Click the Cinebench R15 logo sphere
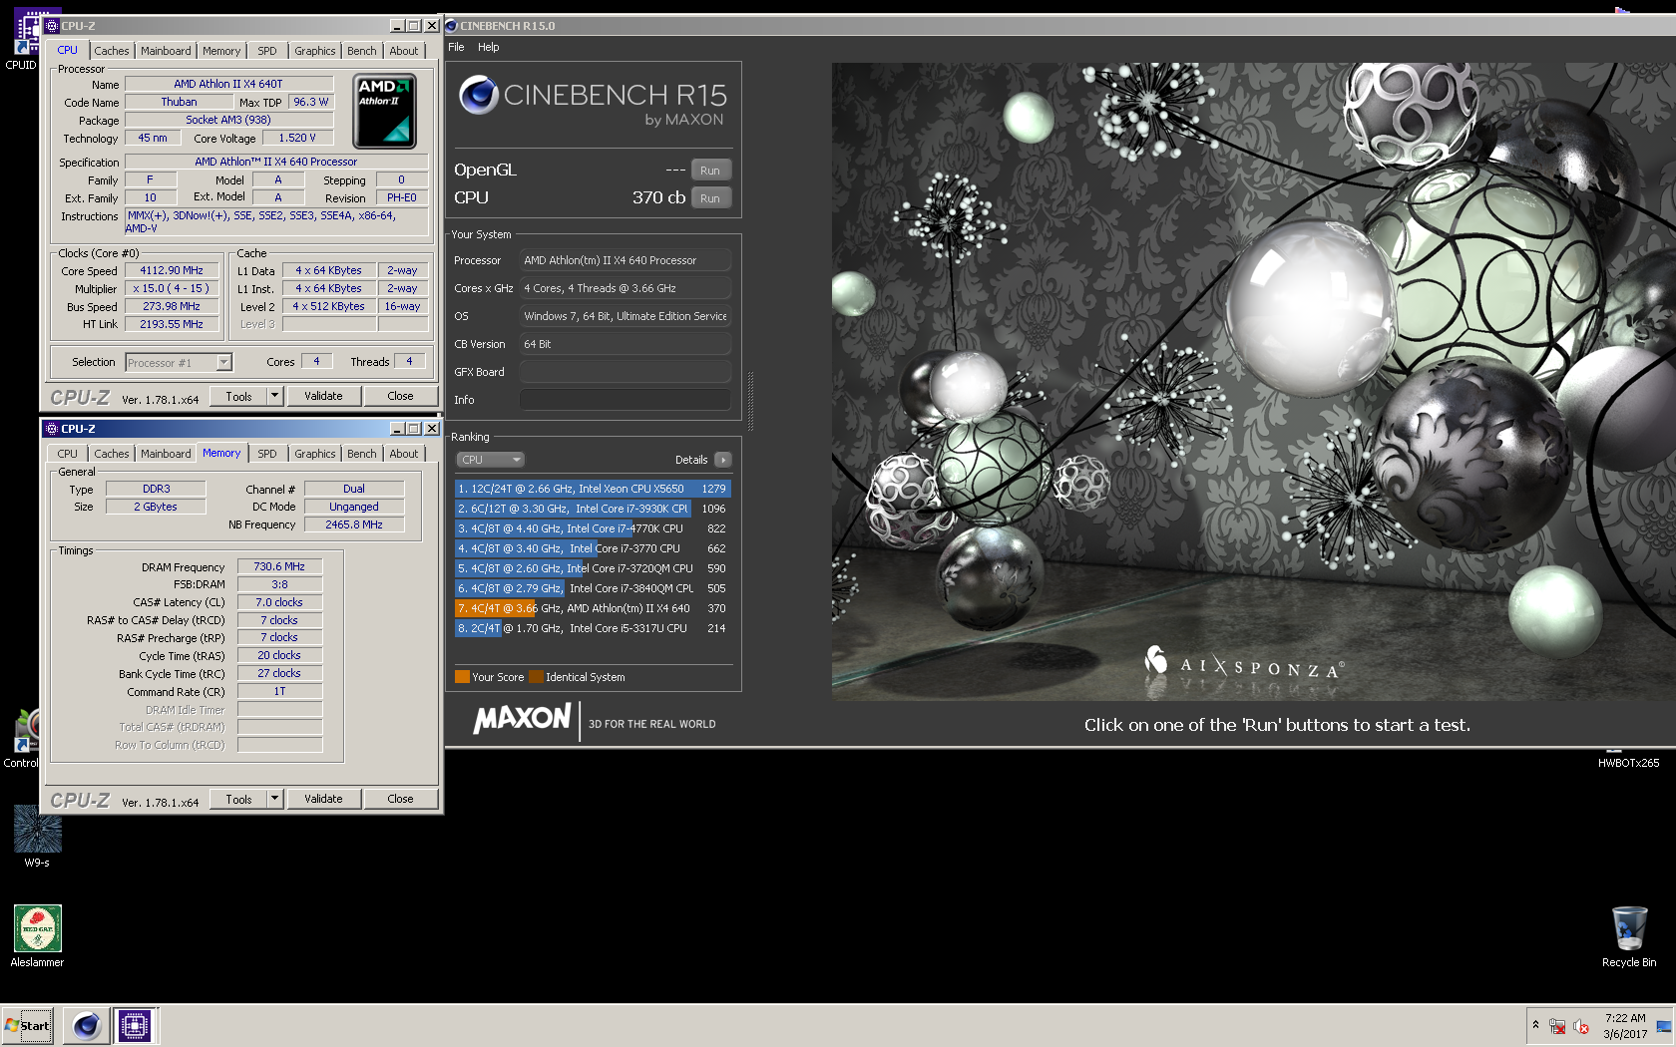 [479, 95]
